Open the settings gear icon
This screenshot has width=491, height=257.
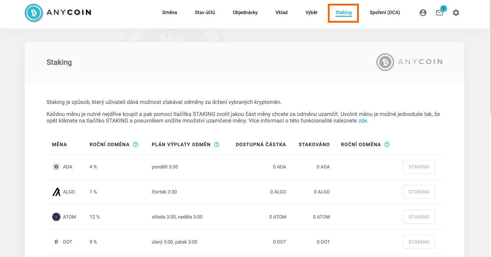click(456, 13)
